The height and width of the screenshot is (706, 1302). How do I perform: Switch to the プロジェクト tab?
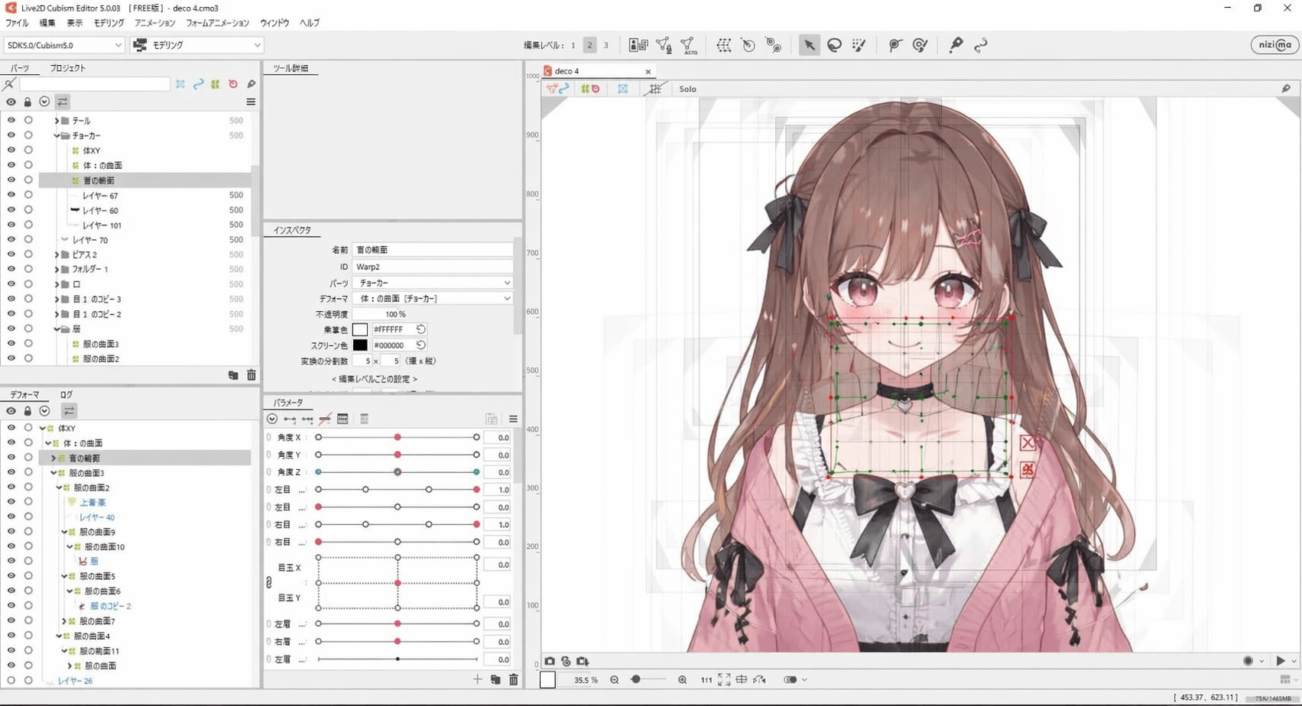point(68,68)
